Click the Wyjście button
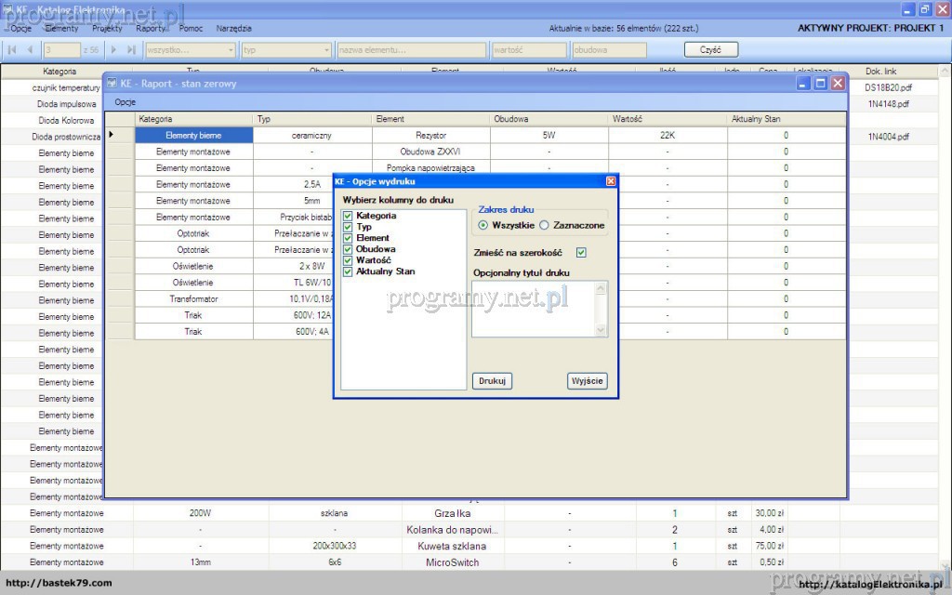This screenshot has width=952, height=595. [587, 381]
